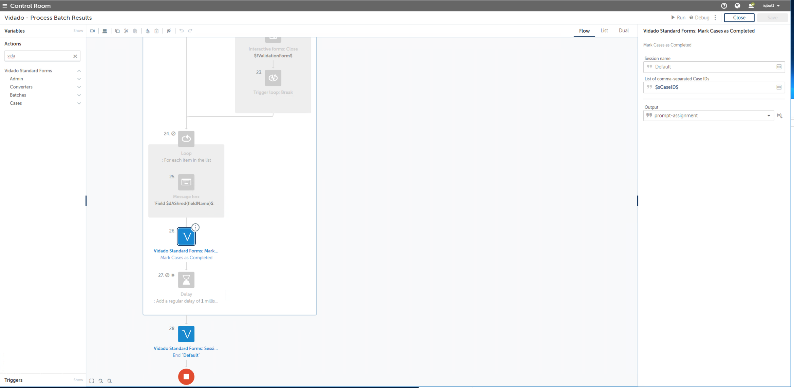Click copy to shared clipboard icon
The width and height of the screenshot is (794, 388).
coord(148,31)
